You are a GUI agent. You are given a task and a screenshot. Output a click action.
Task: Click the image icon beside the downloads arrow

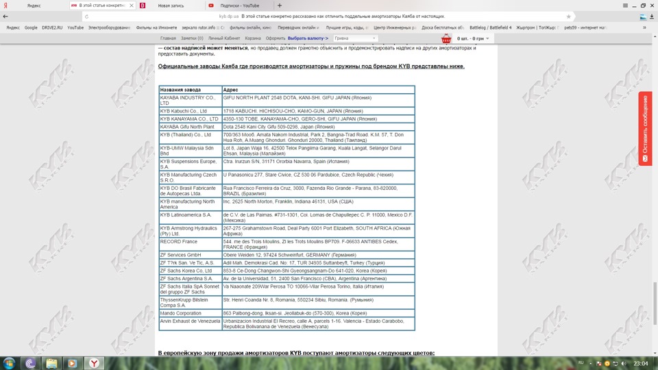point(643,16)
